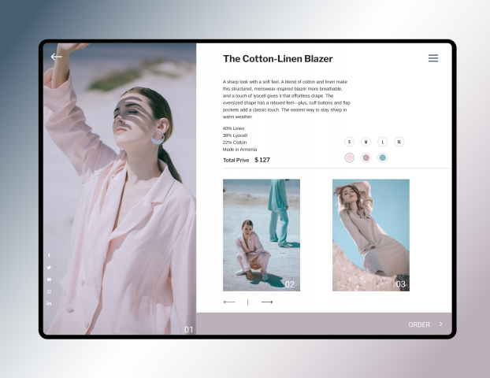The width and height of the screenshot is (490, 378).
Task: Click the price $ 127
Action: point(262,160)
